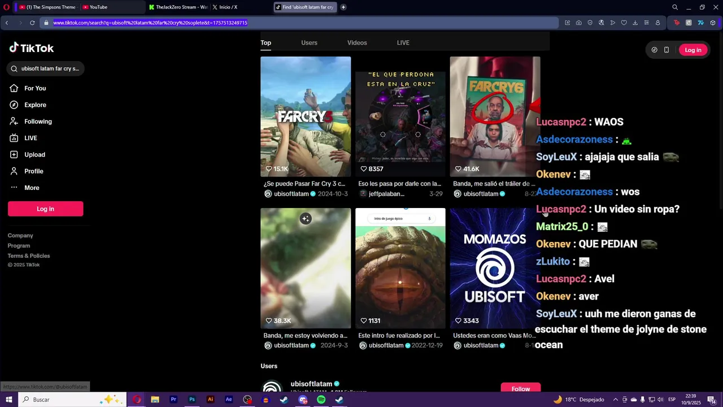
Task: Click the get coins icon beside Log in
Action: tap(654, 50)
